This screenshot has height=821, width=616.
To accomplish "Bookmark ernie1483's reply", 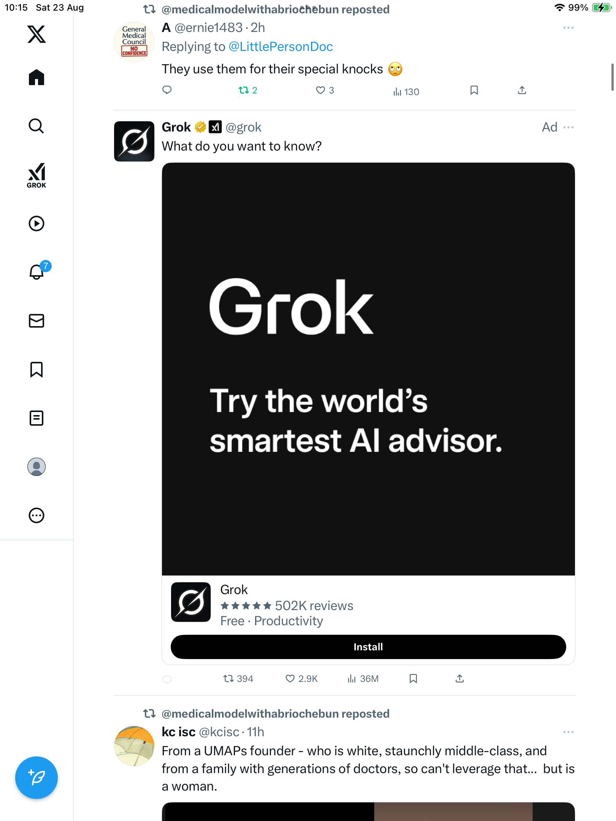I will [x=474, y=90].
